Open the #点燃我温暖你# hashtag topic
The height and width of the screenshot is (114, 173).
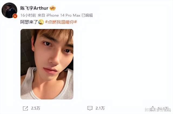(x=61, y=22)
